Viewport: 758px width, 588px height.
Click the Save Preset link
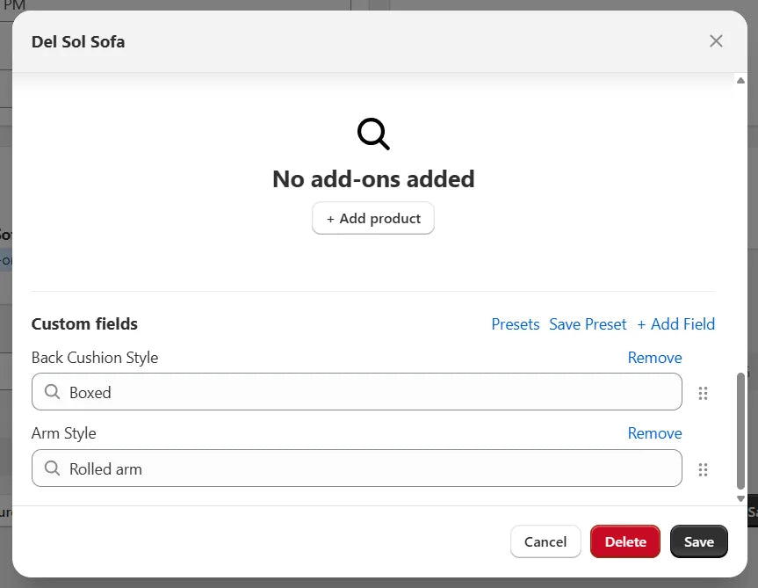click(588, 324)
